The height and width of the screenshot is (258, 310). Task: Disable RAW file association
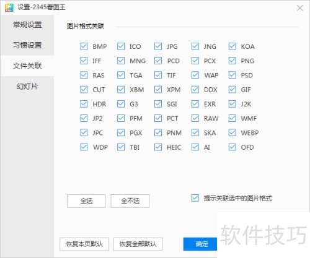(x=195, y=118)
